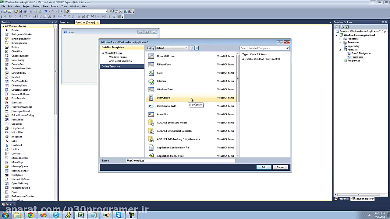Screen dimensions: 390x219
Task: Pick the Windows Form template icon
Action: pos(151,89)
